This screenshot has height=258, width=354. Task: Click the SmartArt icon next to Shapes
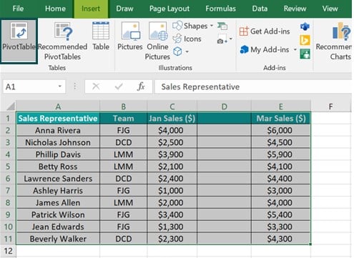pyautogui.click(x=222, y=26)
